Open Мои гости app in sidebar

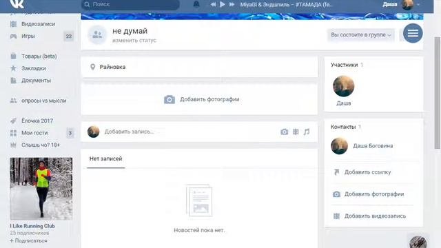pyautogui.click(x=34, y=133)
